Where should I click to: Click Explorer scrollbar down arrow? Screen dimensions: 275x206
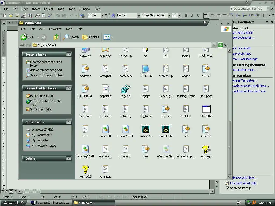[x=229, y=176]
